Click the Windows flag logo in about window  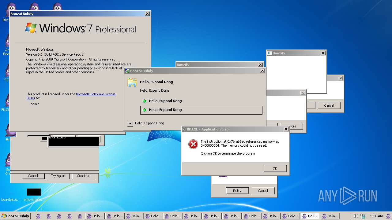31,28
